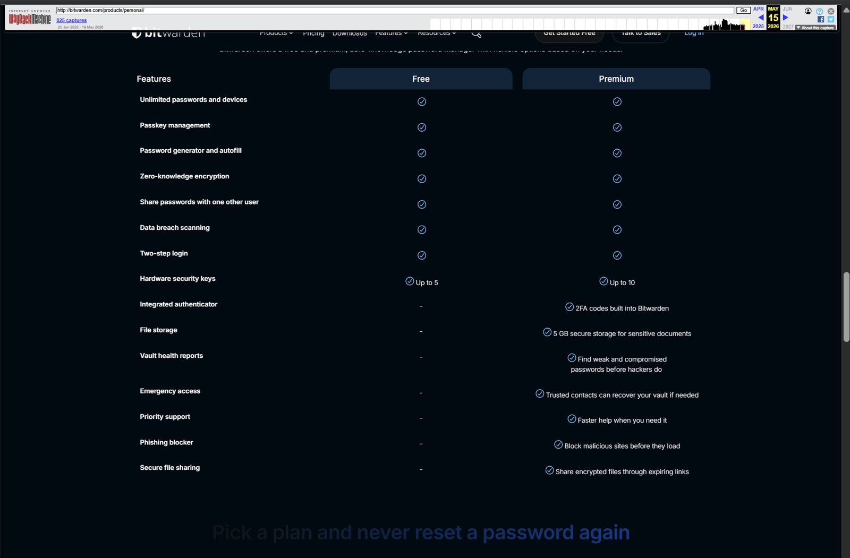Click the check icon beside Up to 10
This screenshot has height=558, width=850.
pyautogui.click(x=603, y=281)
